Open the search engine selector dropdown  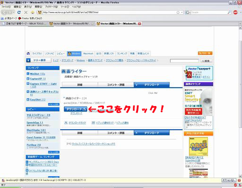pyautogui.click(x=188, y=12)
